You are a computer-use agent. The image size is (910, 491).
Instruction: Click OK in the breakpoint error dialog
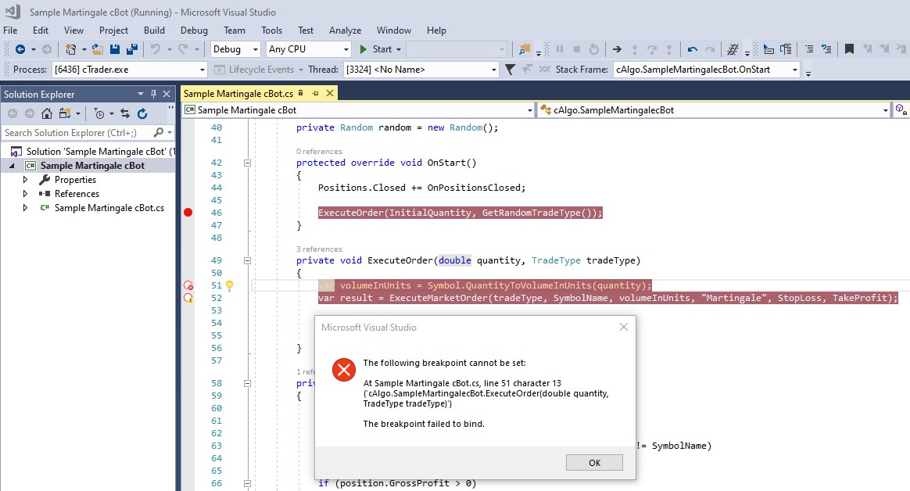pos(594,463)
